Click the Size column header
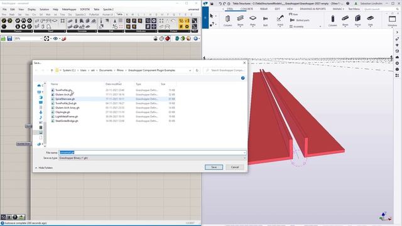 pos(163,84)
